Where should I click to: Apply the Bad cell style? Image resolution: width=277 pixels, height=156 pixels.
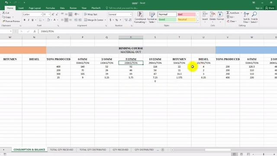point(187,14)
